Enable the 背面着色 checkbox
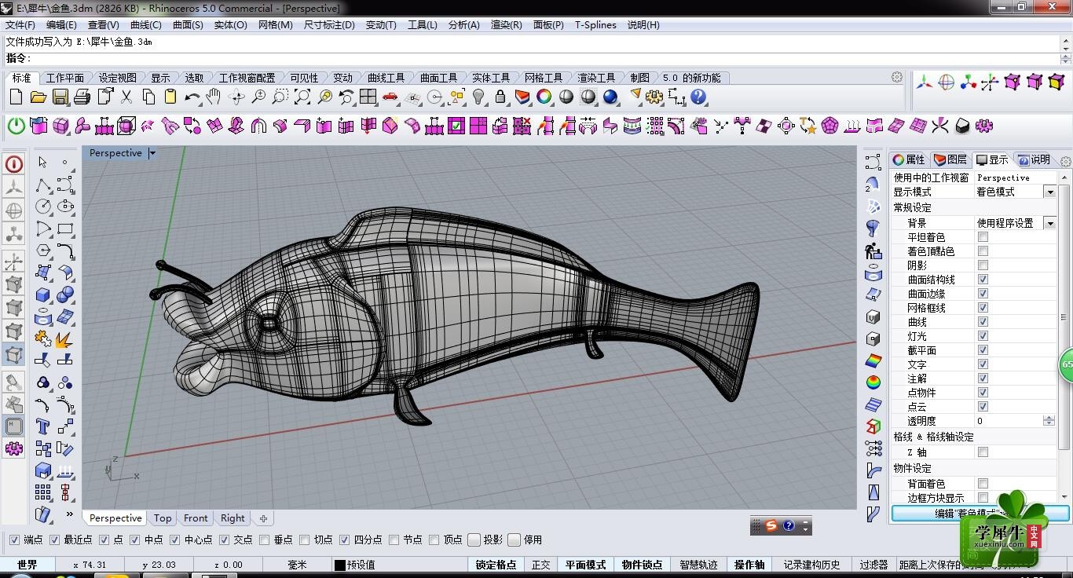This screenshot has width=1073, height=578. 983,484
